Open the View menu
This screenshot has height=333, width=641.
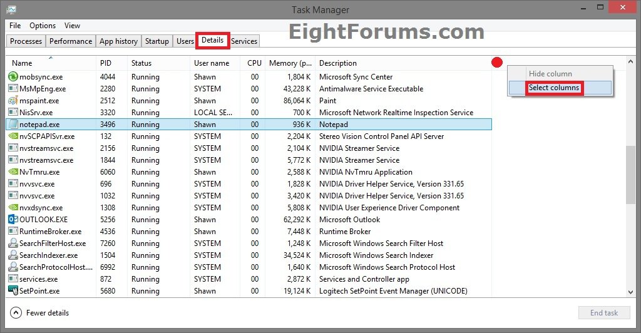[x=72, y=25]
